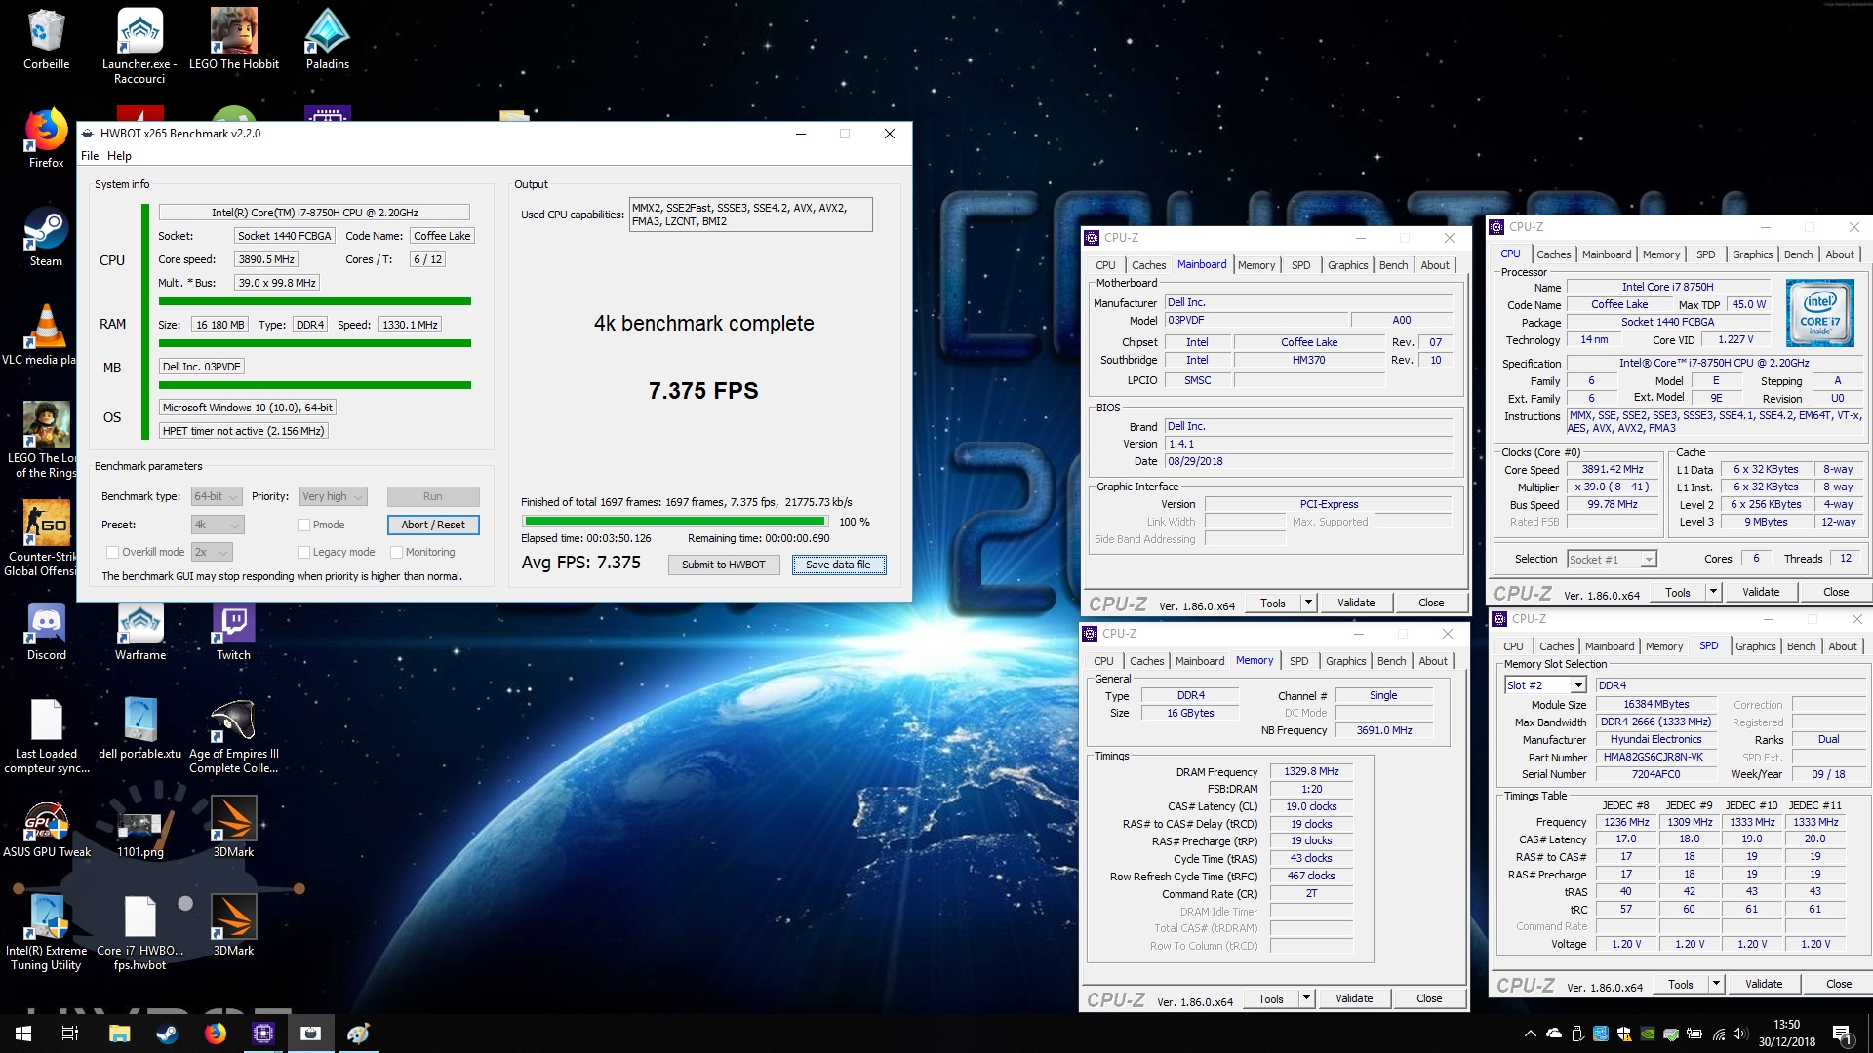Open the Priority Very high dropdown
The height and width of the screenshot is (1053, 1873).
point(333,496)
